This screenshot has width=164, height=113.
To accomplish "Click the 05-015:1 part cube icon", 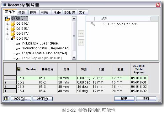I will pos(13,24).
